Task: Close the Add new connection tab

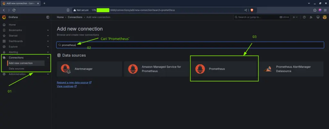Action: (39, 3)
